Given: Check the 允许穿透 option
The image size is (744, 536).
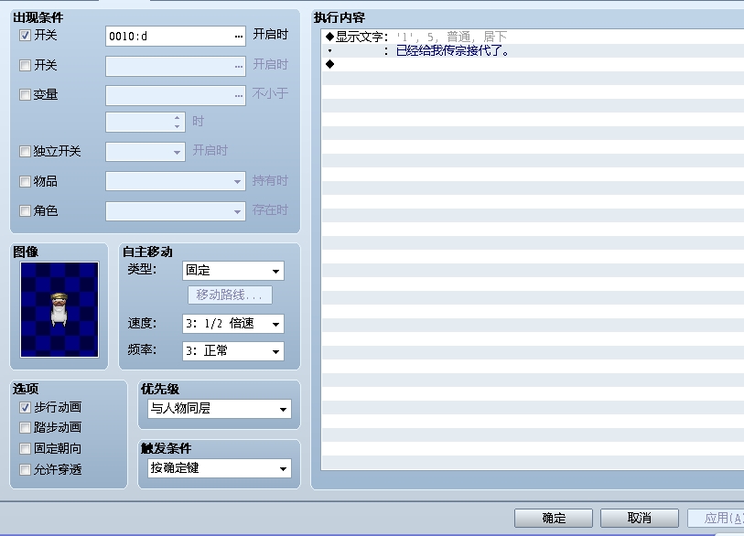Looking at the screenshot, I should click(x=25, y=469).
